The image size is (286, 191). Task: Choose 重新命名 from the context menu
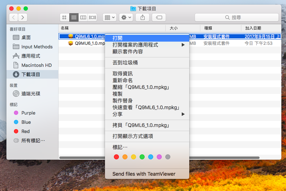point(147,80)
